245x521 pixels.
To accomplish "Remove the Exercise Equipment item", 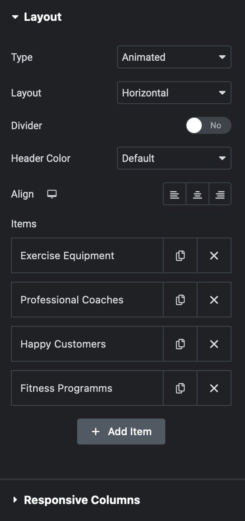I will pyautogui.click(x=214, y=255).
